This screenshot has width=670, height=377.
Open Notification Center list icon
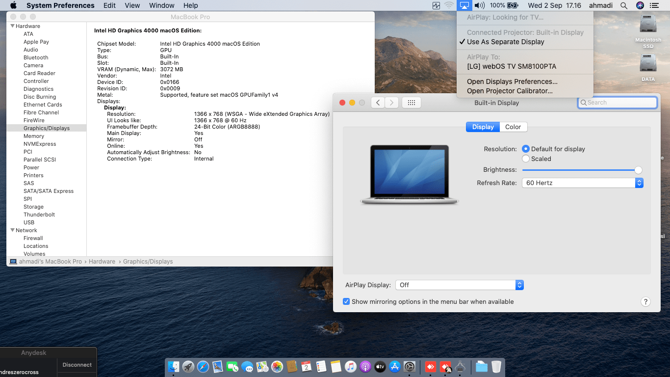click(654, 5)
